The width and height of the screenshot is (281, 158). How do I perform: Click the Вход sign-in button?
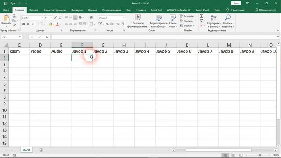click(236, 4)
